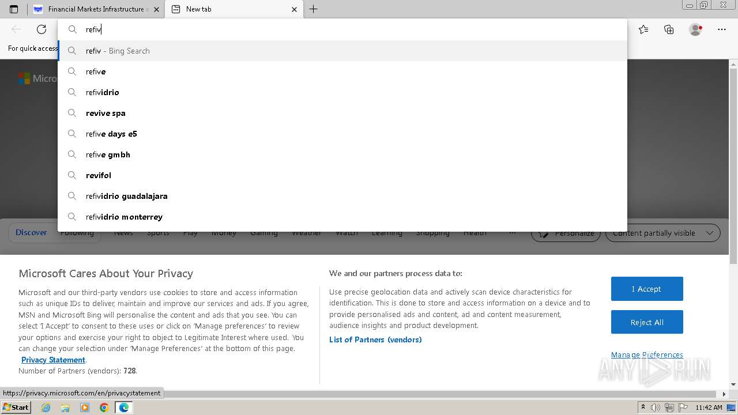Expand 'Content partially visible' dropdown
The image size is (738, 415).
[663, 233]
